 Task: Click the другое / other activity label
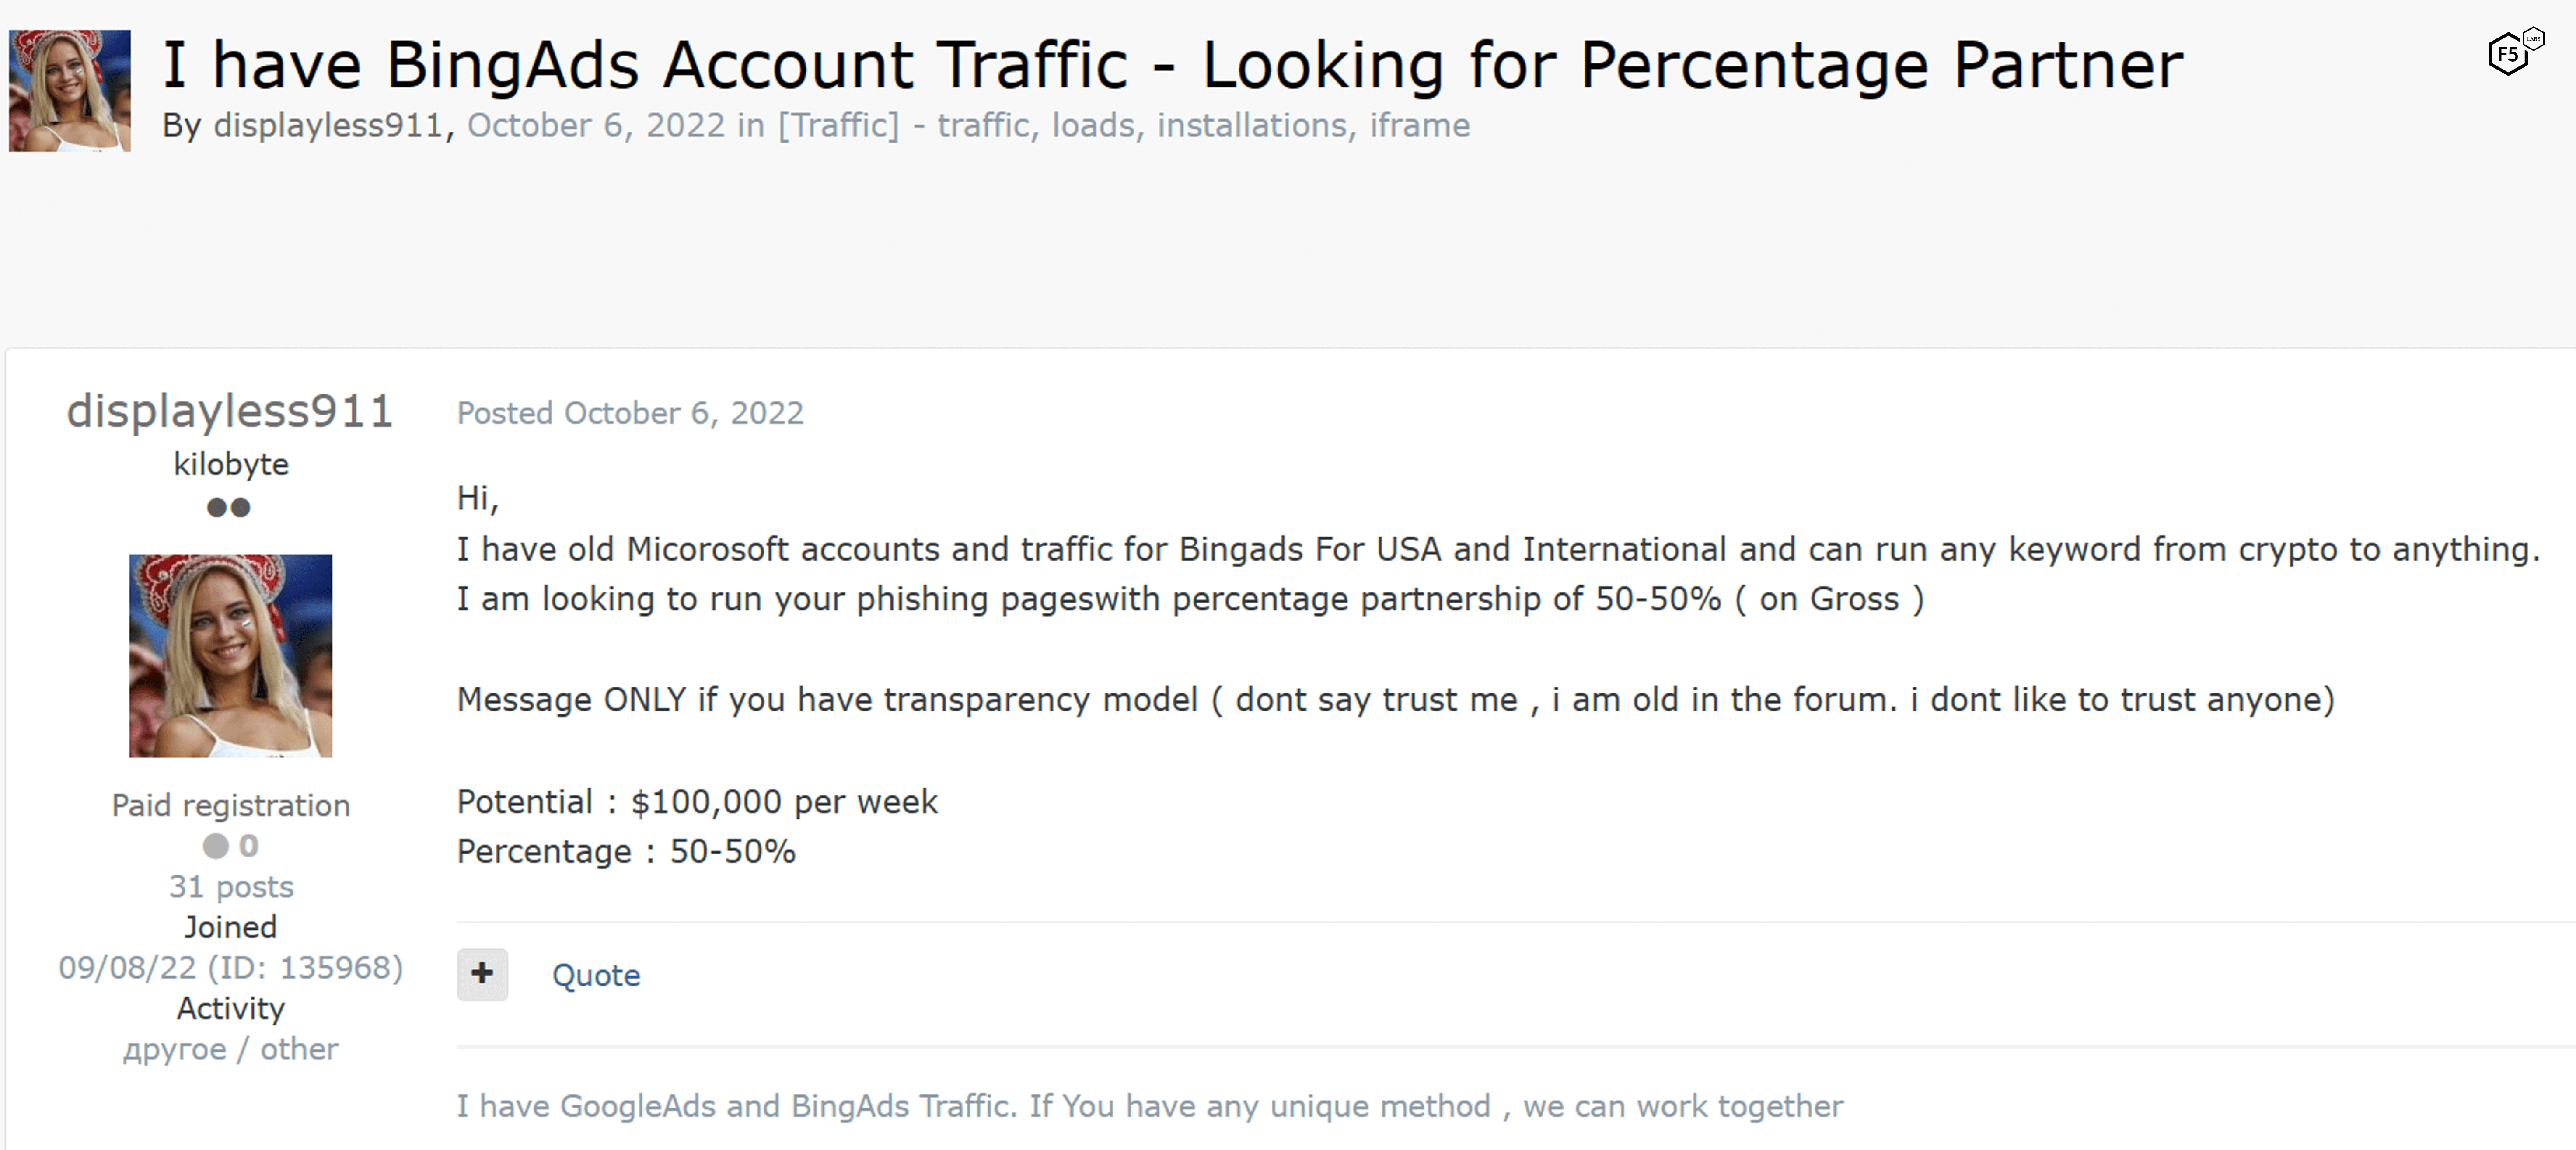(x=231, y=1049)
